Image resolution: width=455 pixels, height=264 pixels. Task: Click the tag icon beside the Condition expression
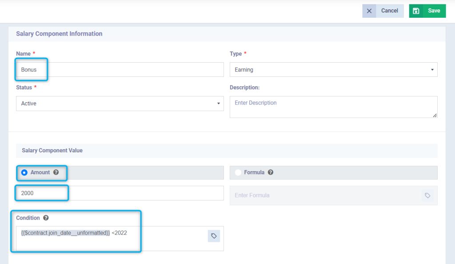coord(214,236)
